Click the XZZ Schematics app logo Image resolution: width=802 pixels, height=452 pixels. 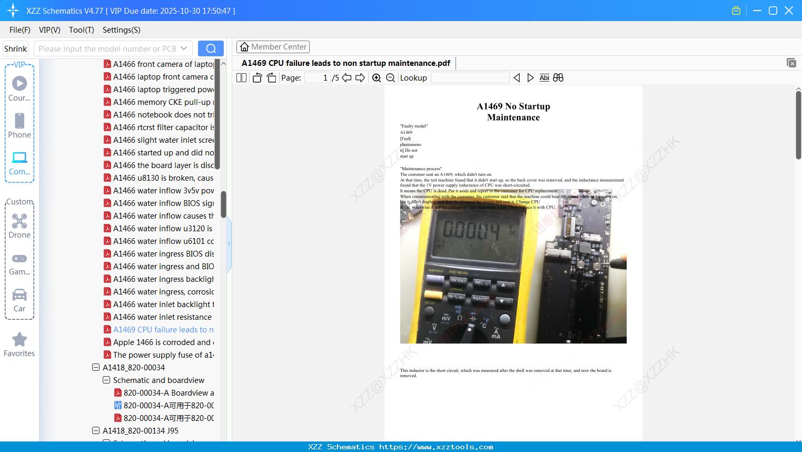click(x=13, y=11)
